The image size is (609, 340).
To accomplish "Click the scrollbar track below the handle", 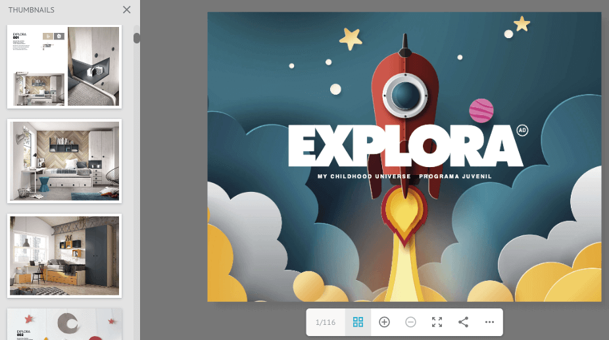I will (137, 197).
